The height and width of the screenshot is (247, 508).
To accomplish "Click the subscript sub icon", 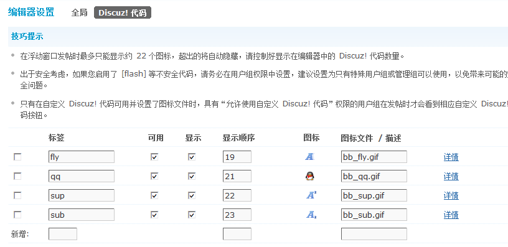I will 311,215.
